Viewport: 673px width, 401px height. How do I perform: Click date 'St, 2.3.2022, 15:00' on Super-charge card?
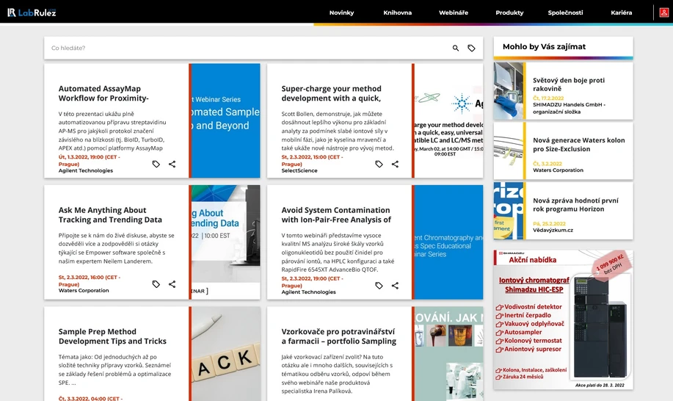click(312, 160)
